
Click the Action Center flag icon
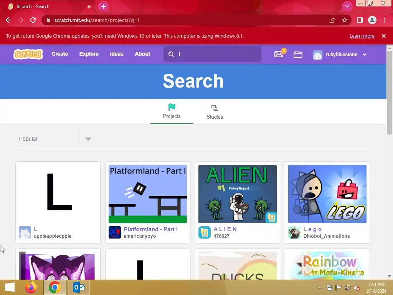[339, 288]
